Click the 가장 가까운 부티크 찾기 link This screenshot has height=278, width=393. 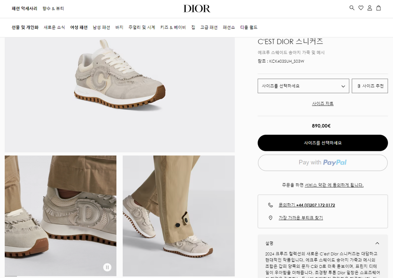coord(301,218)
